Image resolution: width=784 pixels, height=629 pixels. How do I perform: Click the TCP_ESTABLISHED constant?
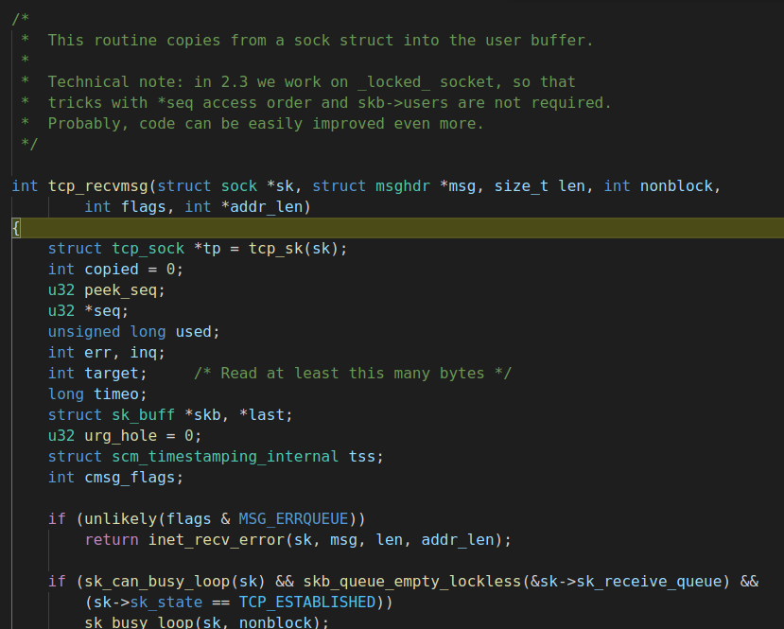click(x=307, y=602)
